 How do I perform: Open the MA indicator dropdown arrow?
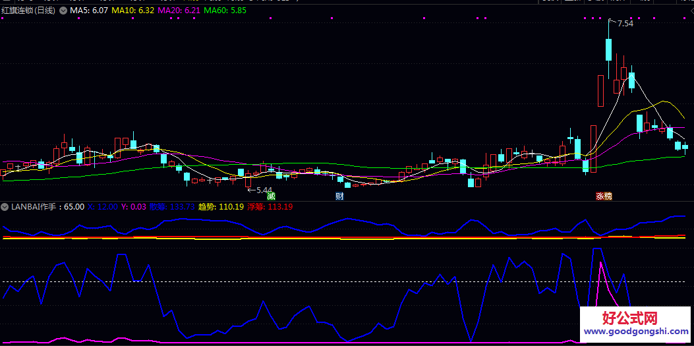63,11
